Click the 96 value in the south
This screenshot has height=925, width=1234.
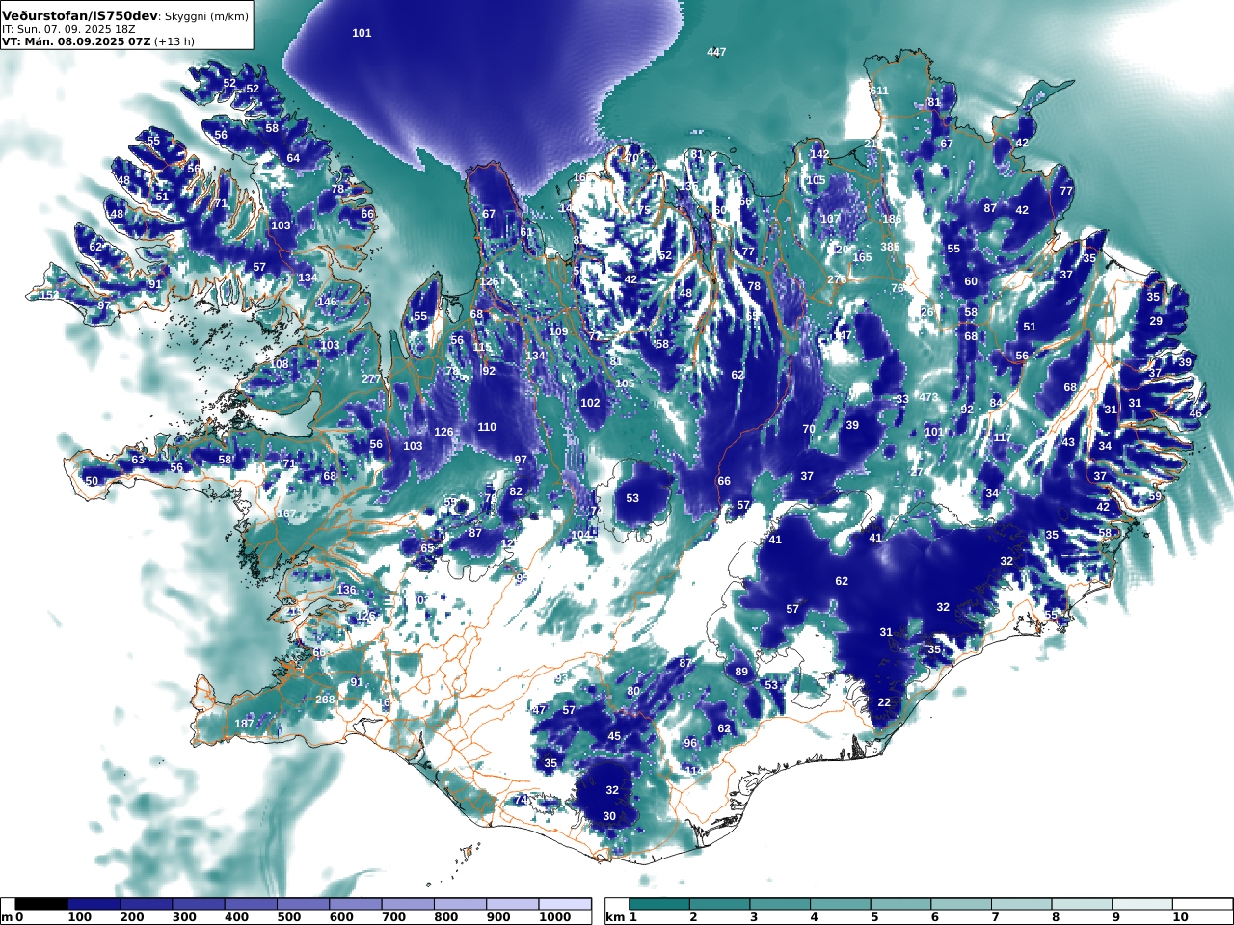coord(690,743)
